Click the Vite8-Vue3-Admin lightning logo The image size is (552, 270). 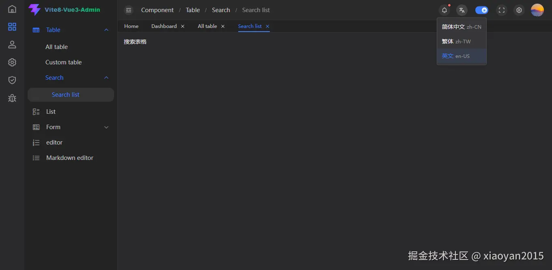(34, 10)
